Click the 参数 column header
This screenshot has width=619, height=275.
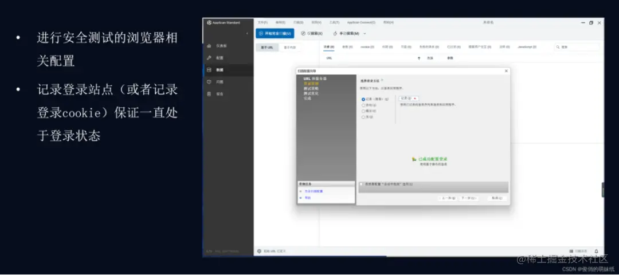(x=450, y=58)
